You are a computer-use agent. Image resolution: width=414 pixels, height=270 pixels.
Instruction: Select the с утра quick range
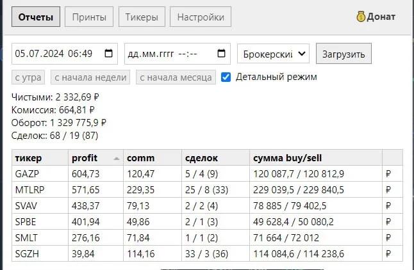coord(28,77)
